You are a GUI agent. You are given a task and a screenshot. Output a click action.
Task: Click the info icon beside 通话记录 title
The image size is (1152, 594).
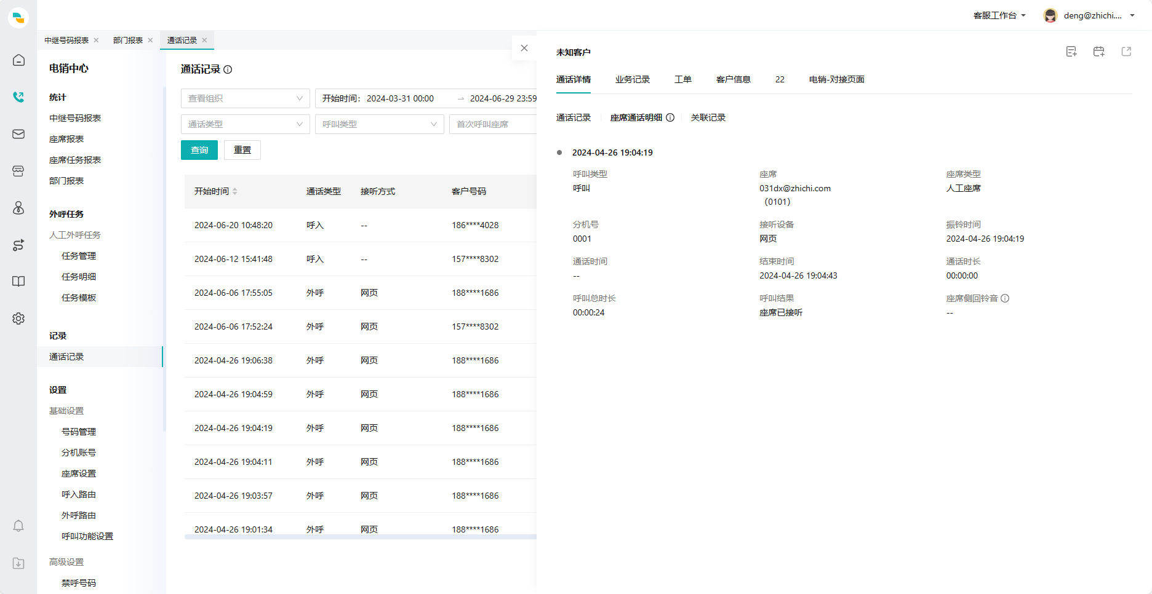(228, 69)
